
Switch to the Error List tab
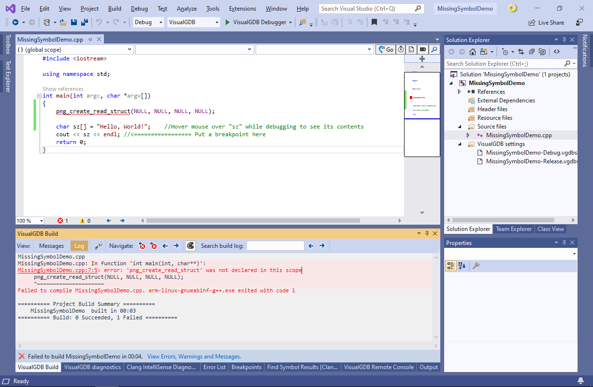pos(215,367)
